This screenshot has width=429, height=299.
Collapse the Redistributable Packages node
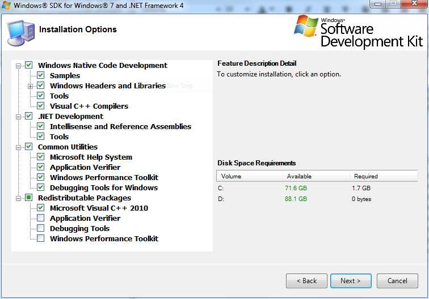pos(18,199)
